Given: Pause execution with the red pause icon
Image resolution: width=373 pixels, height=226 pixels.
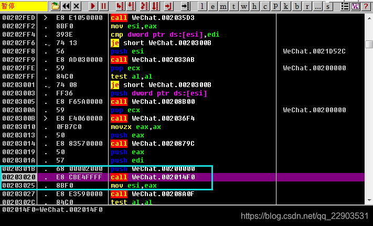Looking at the screenshot, I should (x=103, y=6).
